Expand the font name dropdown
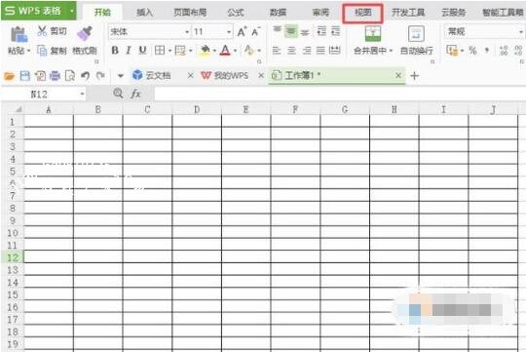 pyautogui.click(x=187, y=32)
